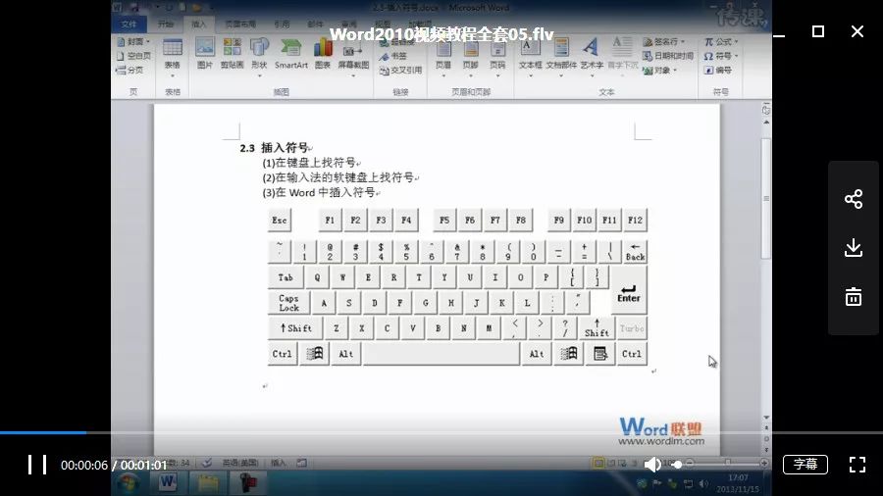Screen dimensions: 883x496
Task: Mute the video with the speaker icon
Action: (652, 465)
